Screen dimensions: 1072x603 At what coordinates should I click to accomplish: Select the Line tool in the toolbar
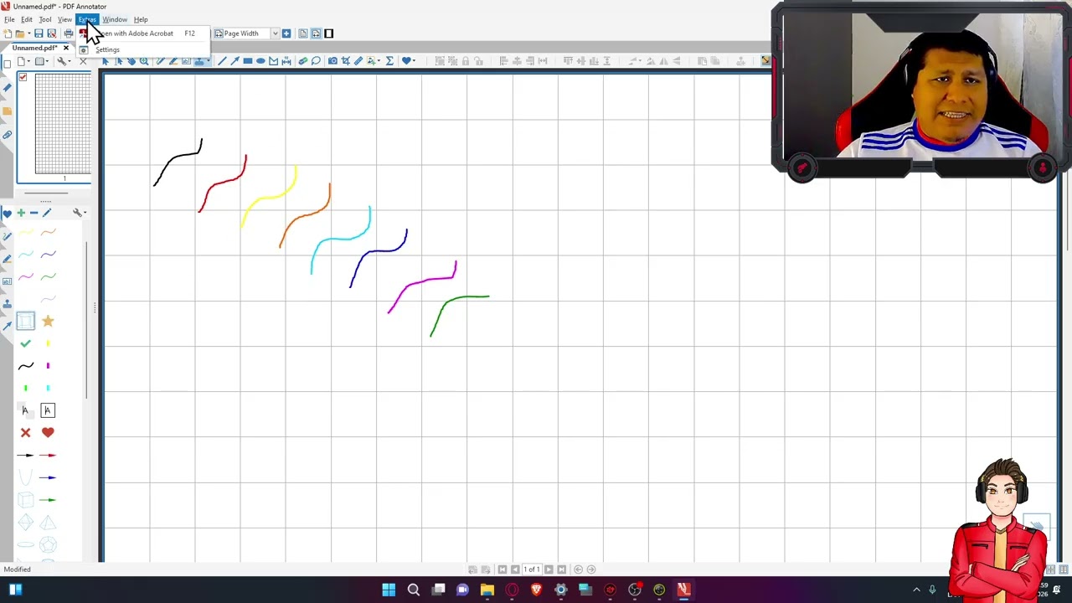pyautogui.click(x=222, y=61)
